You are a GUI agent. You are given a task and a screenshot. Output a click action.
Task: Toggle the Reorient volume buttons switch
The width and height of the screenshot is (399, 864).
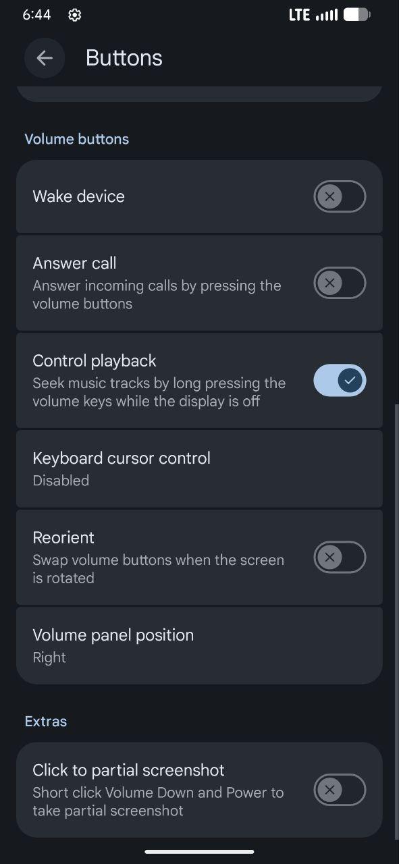[340, 557]
